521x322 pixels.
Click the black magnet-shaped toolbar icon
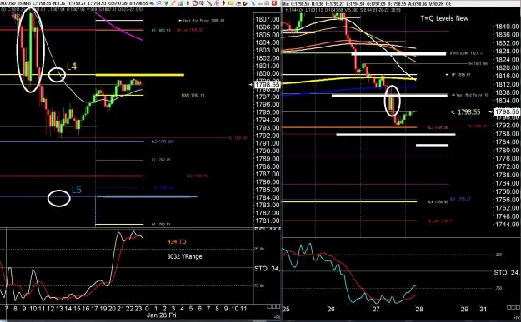[x=245, y=3]
